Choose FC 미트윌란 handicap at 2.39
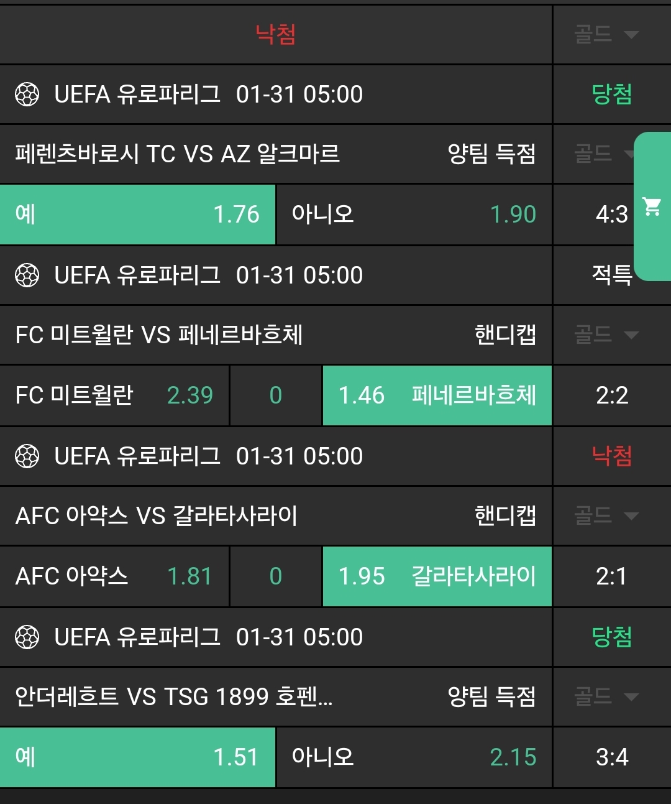 [x=114, y=395]
